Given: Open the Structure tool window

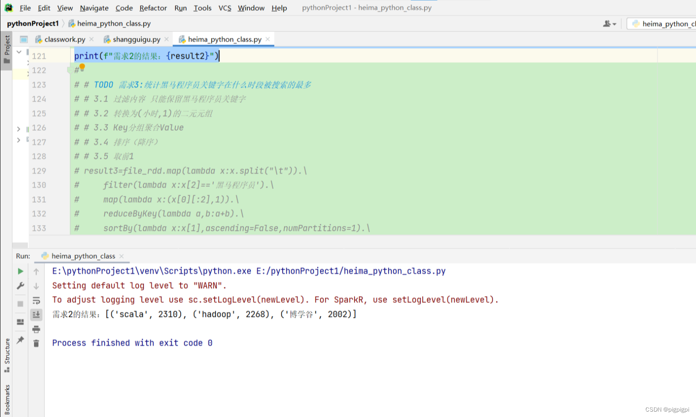Looking at the screenshot, I should [7, 355].
